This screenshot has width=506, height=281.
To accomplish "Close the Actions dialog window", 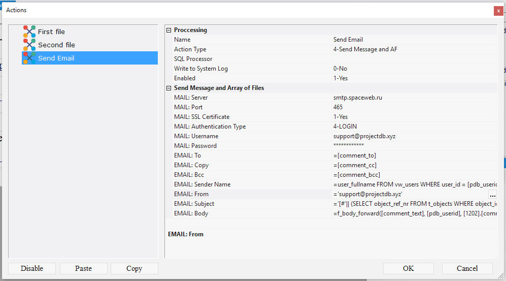I will [x=498, y=10].
